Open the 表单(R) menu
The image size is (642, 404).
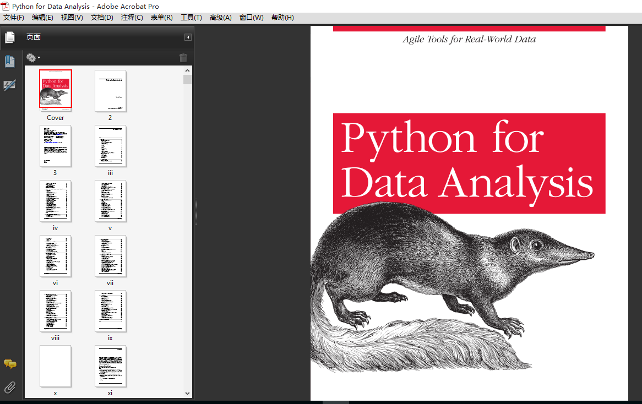[x=162, y=18]
